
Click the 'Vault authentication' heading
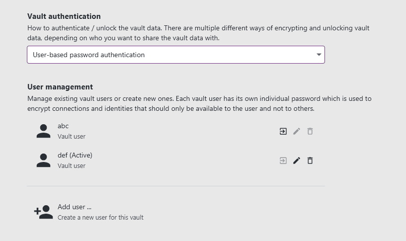tap(64, 17)
